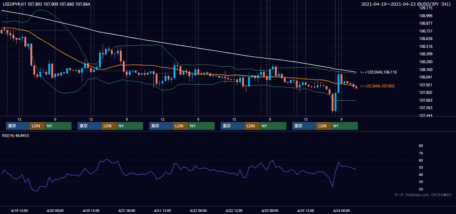
Task: Click the 107.563 price axis value
Action: (426, 108)
